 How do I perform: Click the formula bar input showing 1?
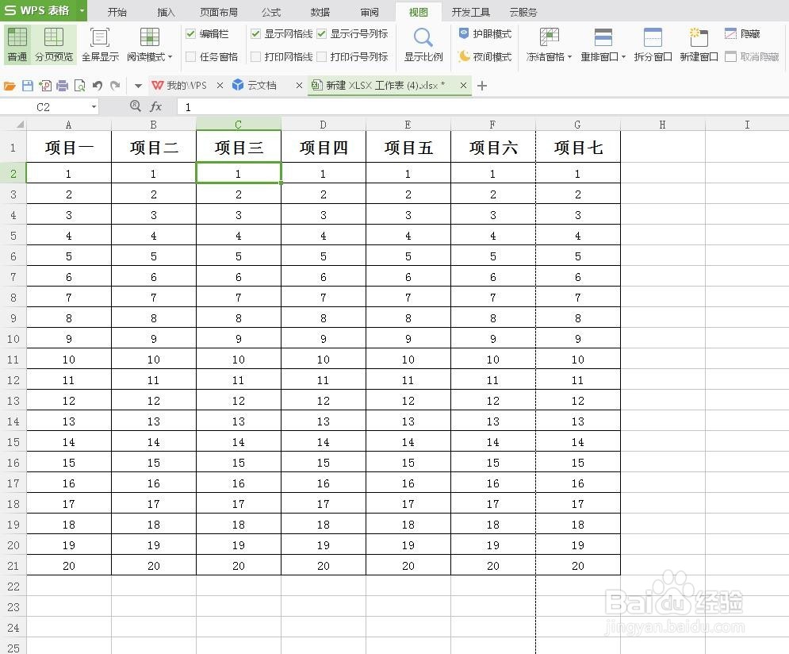pyautogui.click(x=483, y=106)
